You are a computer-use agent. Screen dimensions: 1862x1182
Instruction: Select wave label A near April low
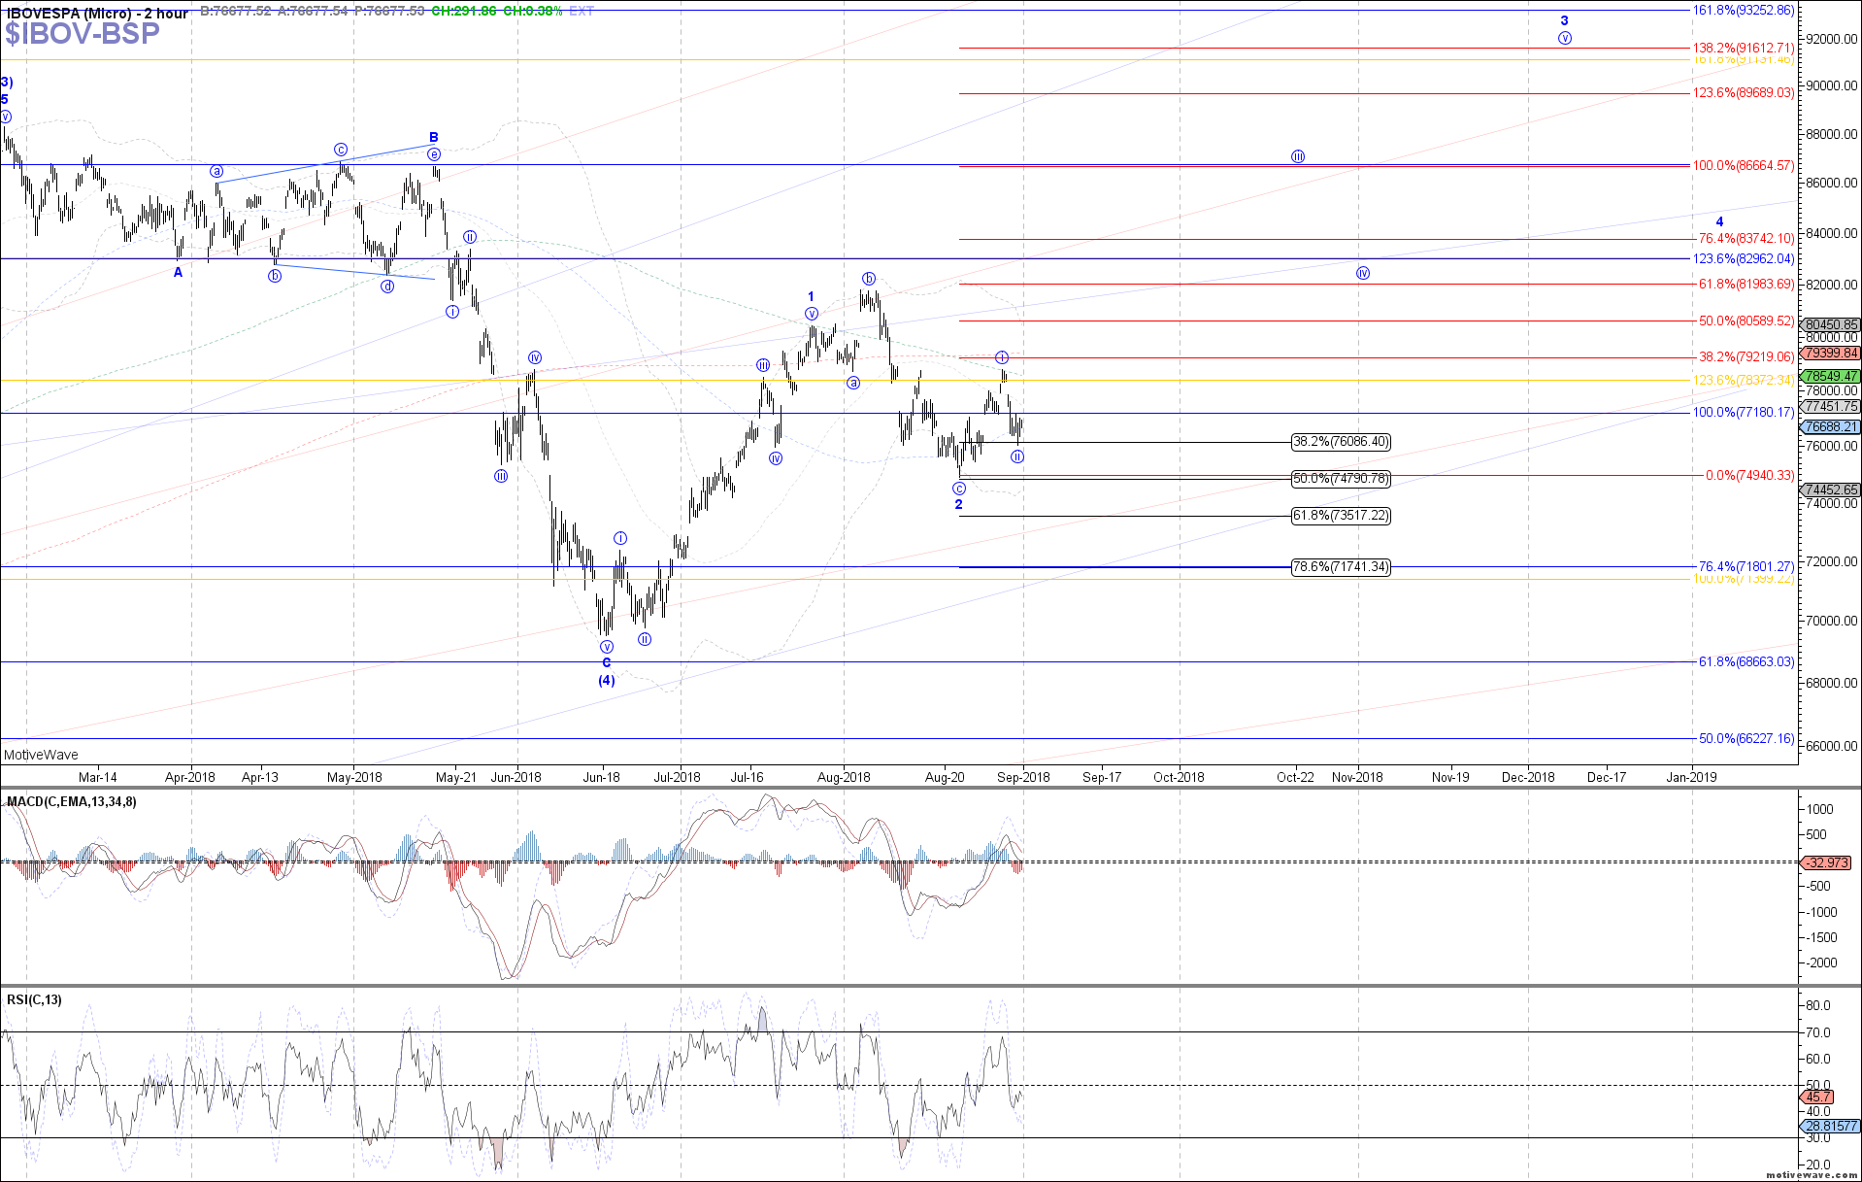[178, 272]
